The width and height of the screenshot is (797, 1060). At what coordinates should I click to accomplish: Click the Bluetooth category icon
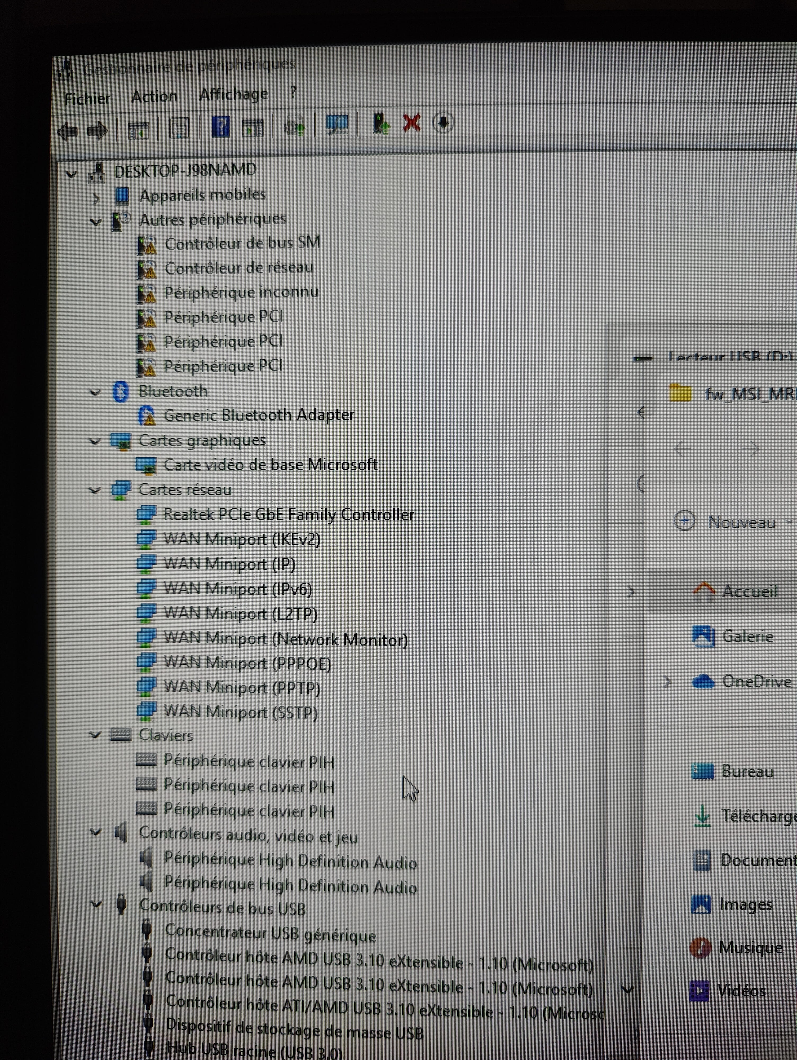pyautogui.click(x=121, y=391)
